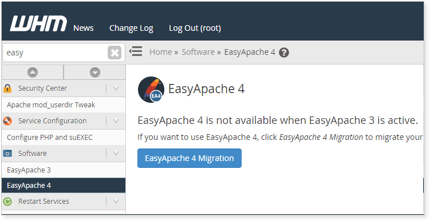Click the Security Center category label
The height and width of the screenshot is (221, 430).
tap(42, 89)
